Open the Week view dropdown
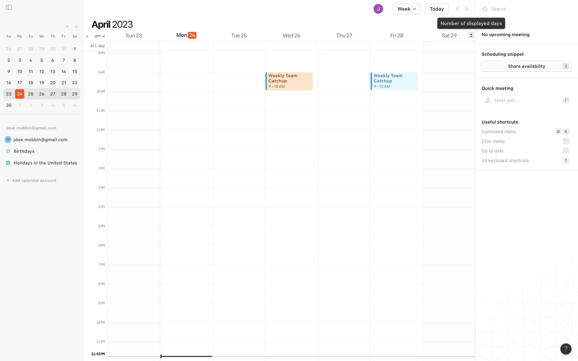Screen dimensions: 578x361 406,9
